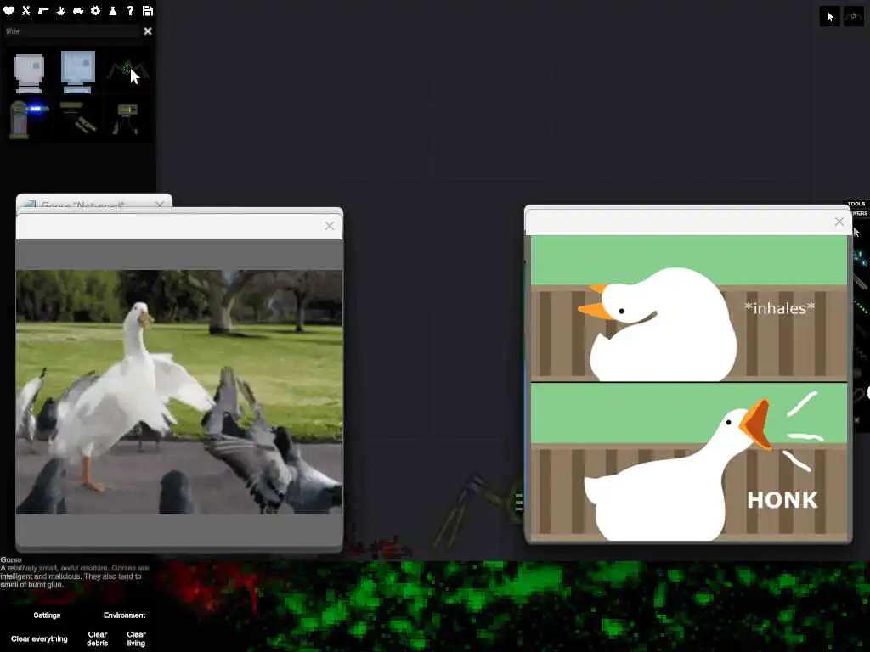Click the filter search field
Image resolution: width=870 pixels, height=652 pixels.
pos(71,31)
